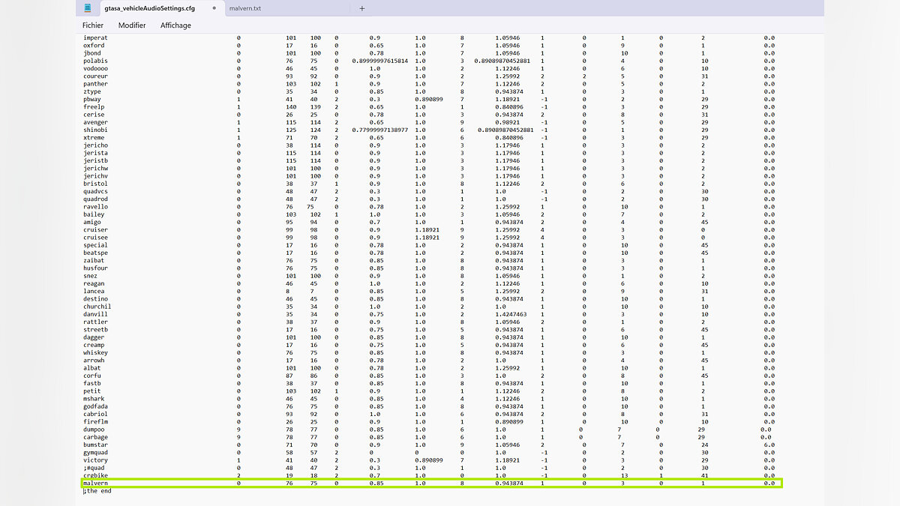This screenshot has height=506, width=900.
Task: Click the ';#quad' commented entry
Action: 93,468
